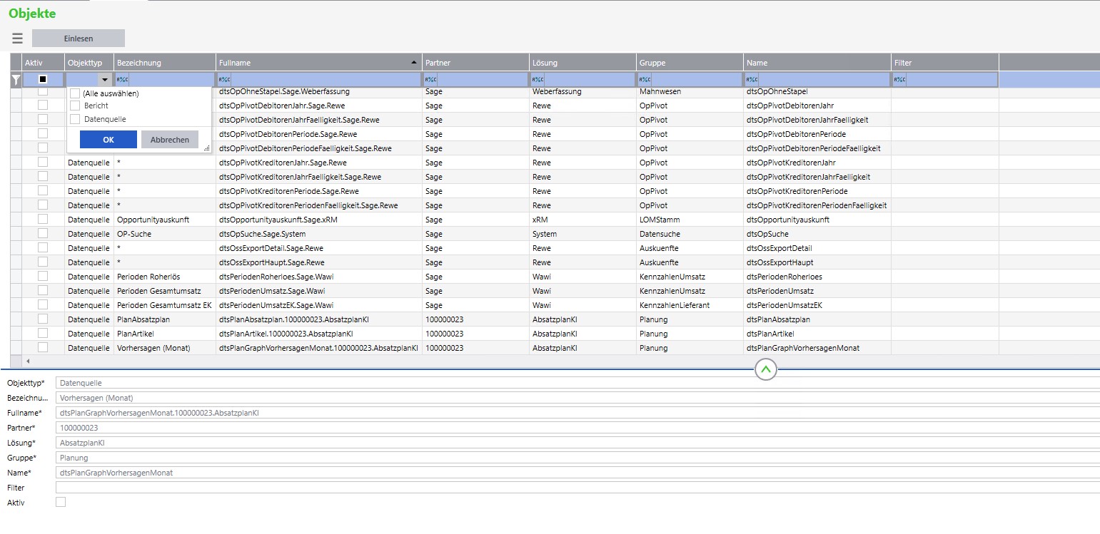Collapse detail panel with green chevron
The height and width of the screenshot is (534, 1100).
pos(765,369)
